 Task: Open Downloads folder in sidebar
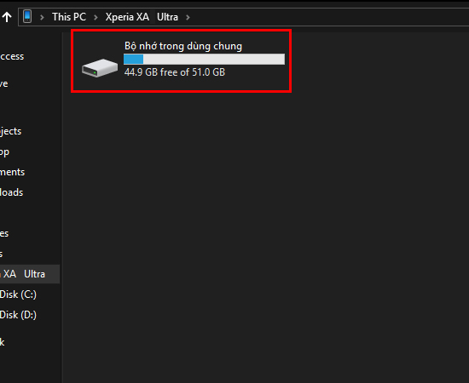coord(12,192)
